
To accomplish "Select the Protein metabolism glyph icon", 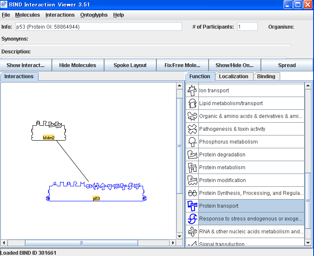I will tap(192, 167).
